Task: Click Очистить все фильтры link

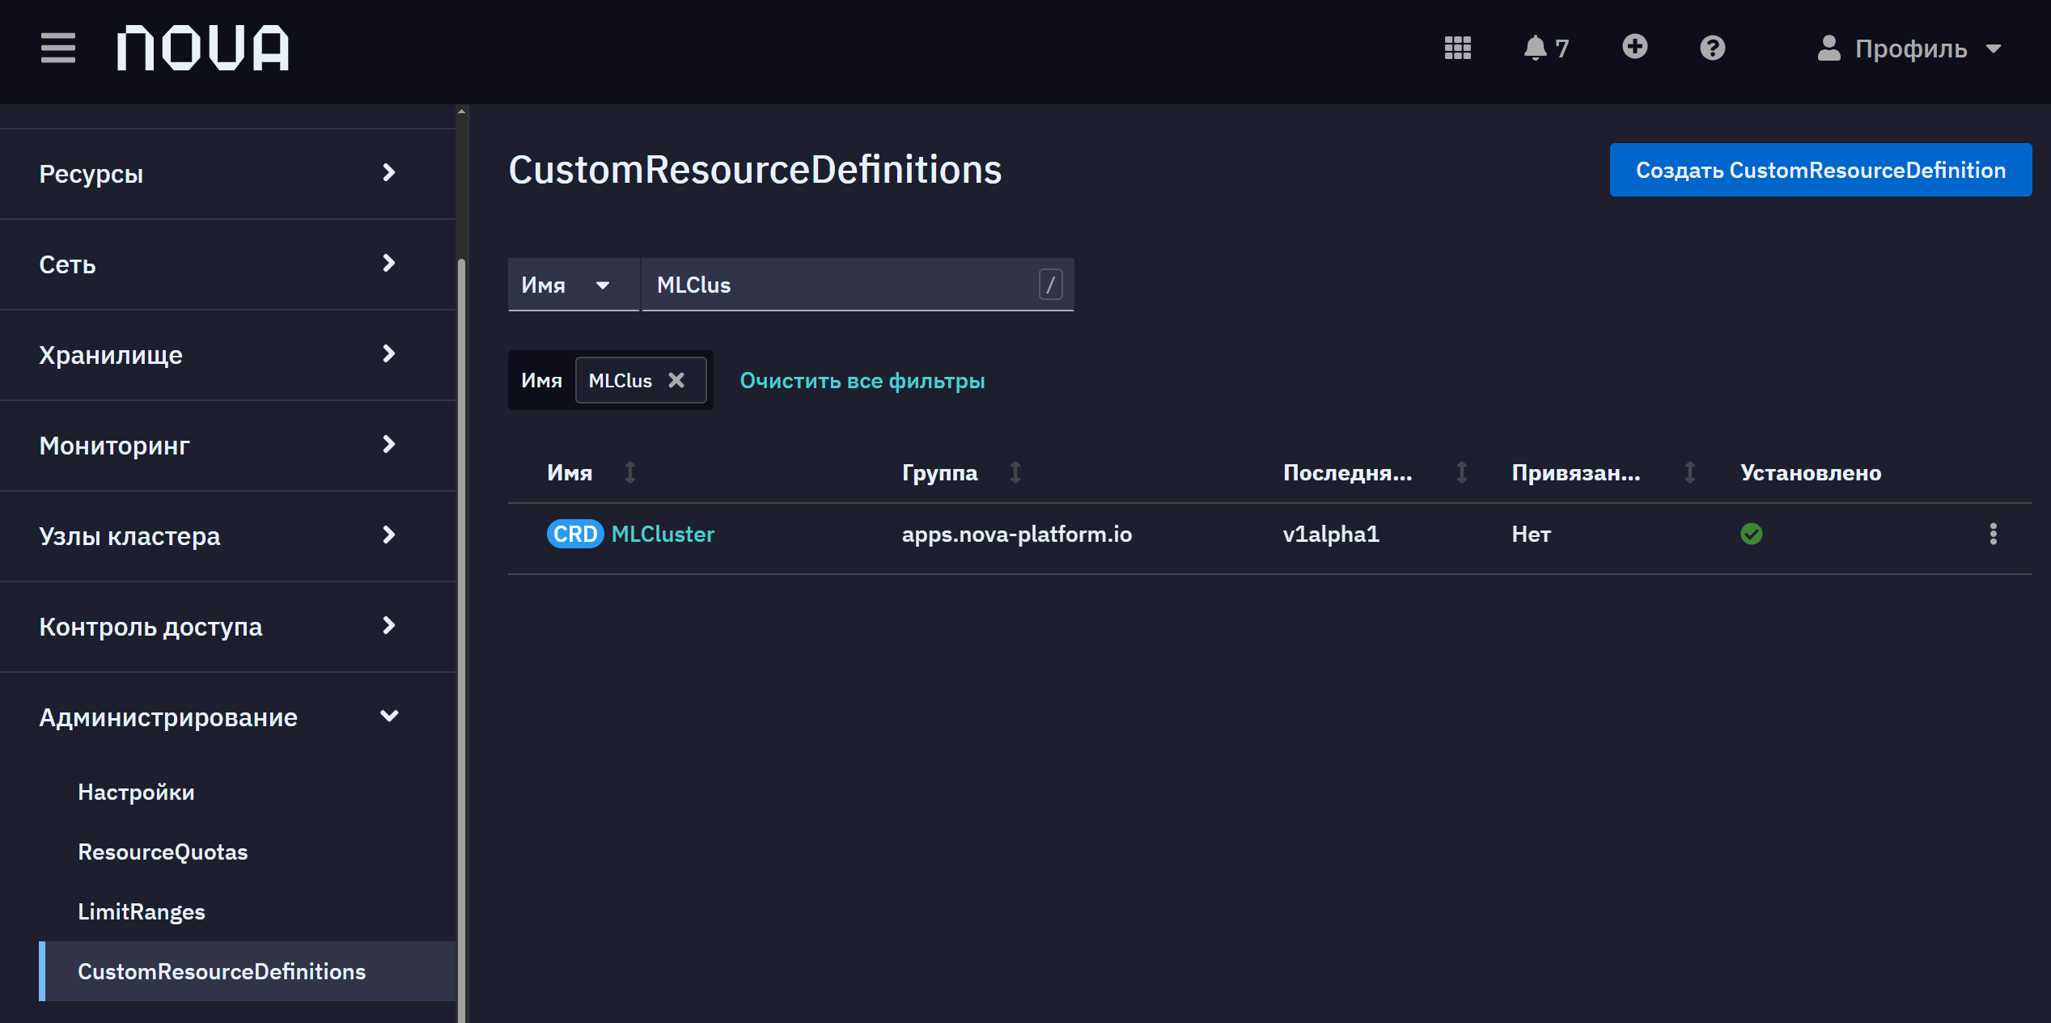Action: 862,380
